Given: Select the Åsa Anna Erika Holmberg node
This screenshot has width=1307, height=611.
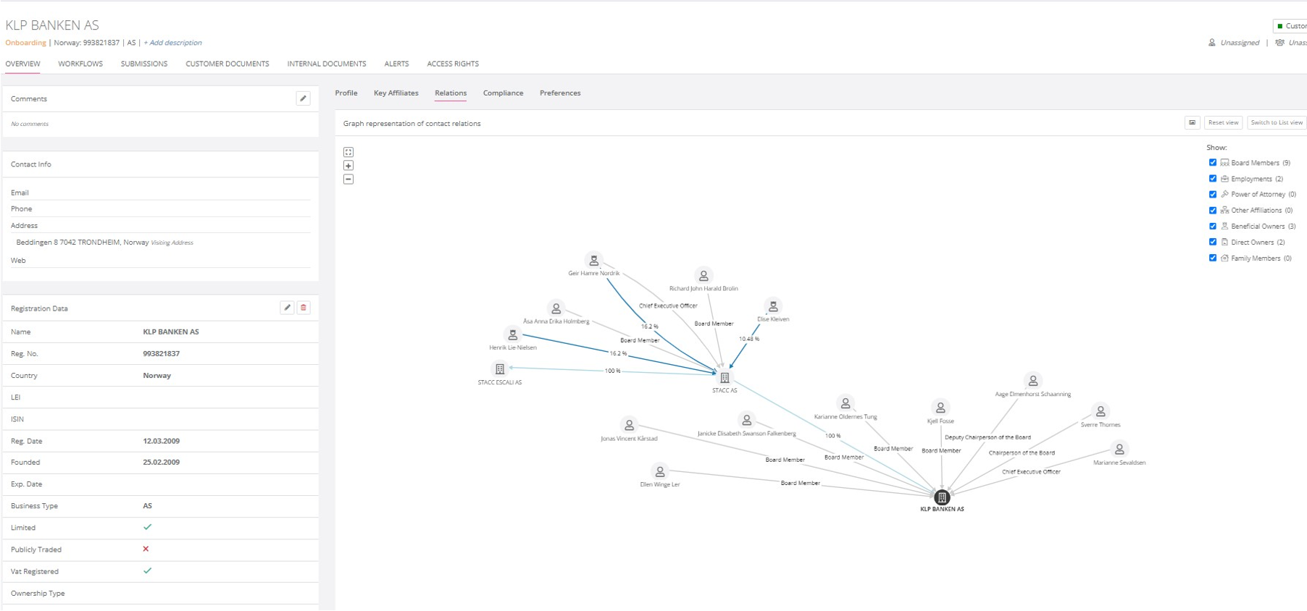Looking at the screenshot, I should (x=556, y=308).
